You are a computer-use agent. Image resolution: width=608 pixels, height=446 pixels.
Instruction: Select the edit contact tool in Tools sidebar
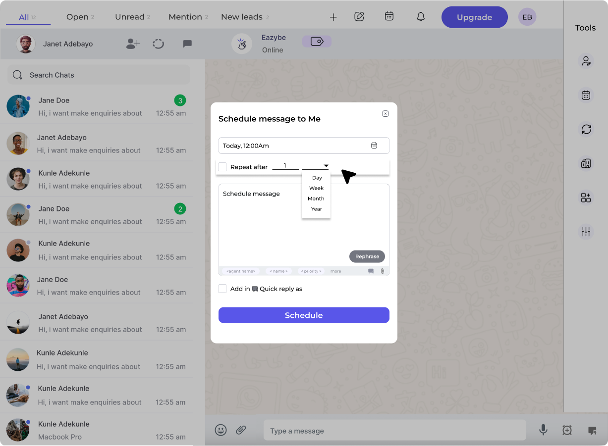click(586, 60)
